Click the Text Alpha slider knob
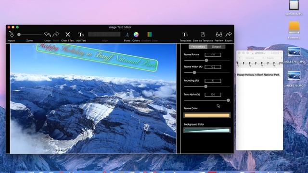Screen dimensions: 308x173 228,100
